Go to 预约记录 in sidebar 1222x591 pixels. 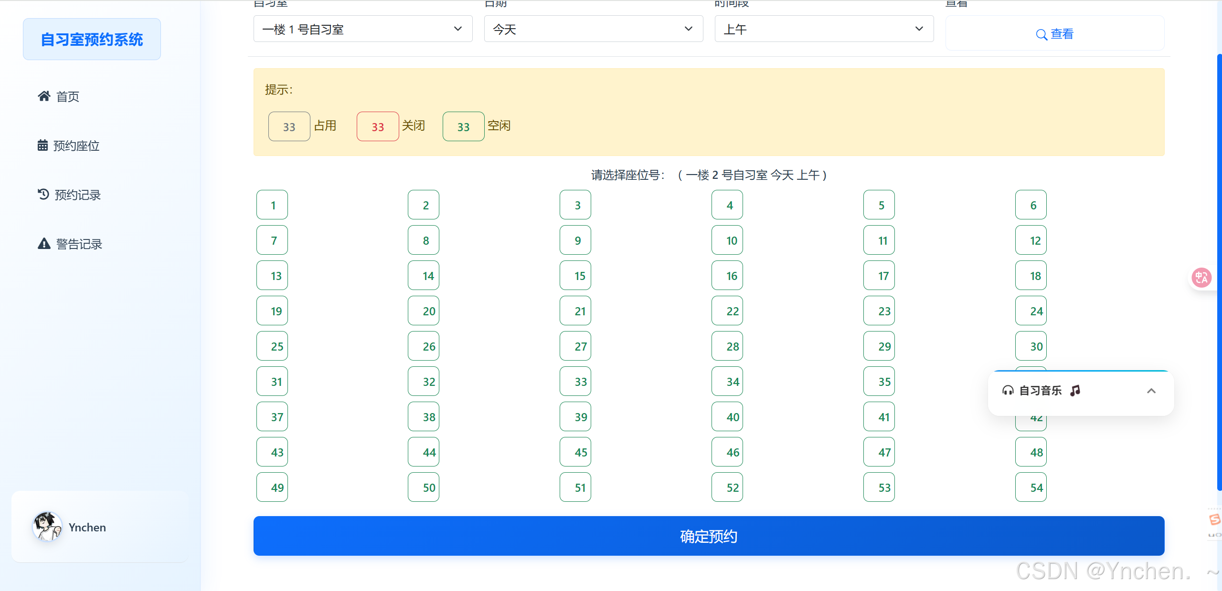tap(77, 195)
